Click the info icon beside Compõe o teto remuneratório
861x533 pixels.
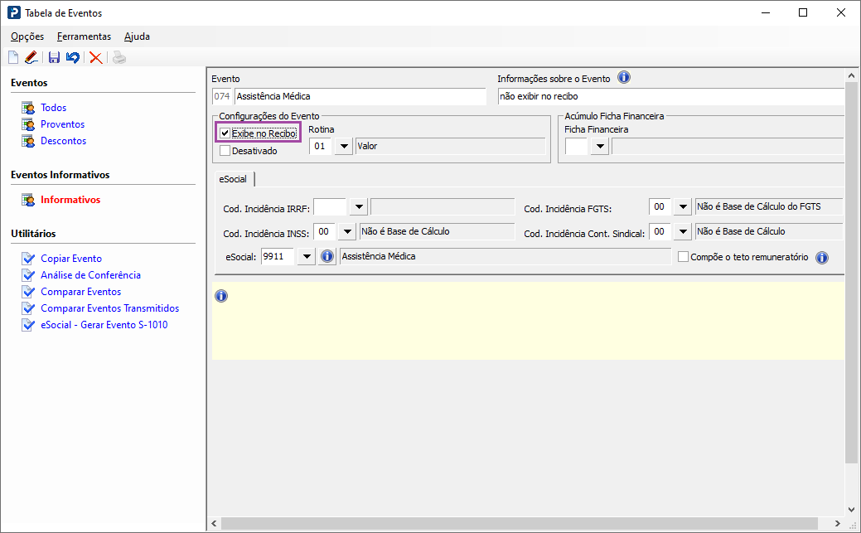(821, 257)
